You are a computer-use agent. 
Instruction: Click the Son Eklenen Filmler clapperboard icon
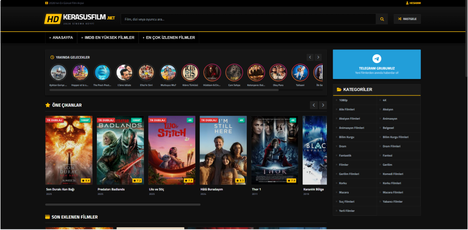tap(48, 217)
